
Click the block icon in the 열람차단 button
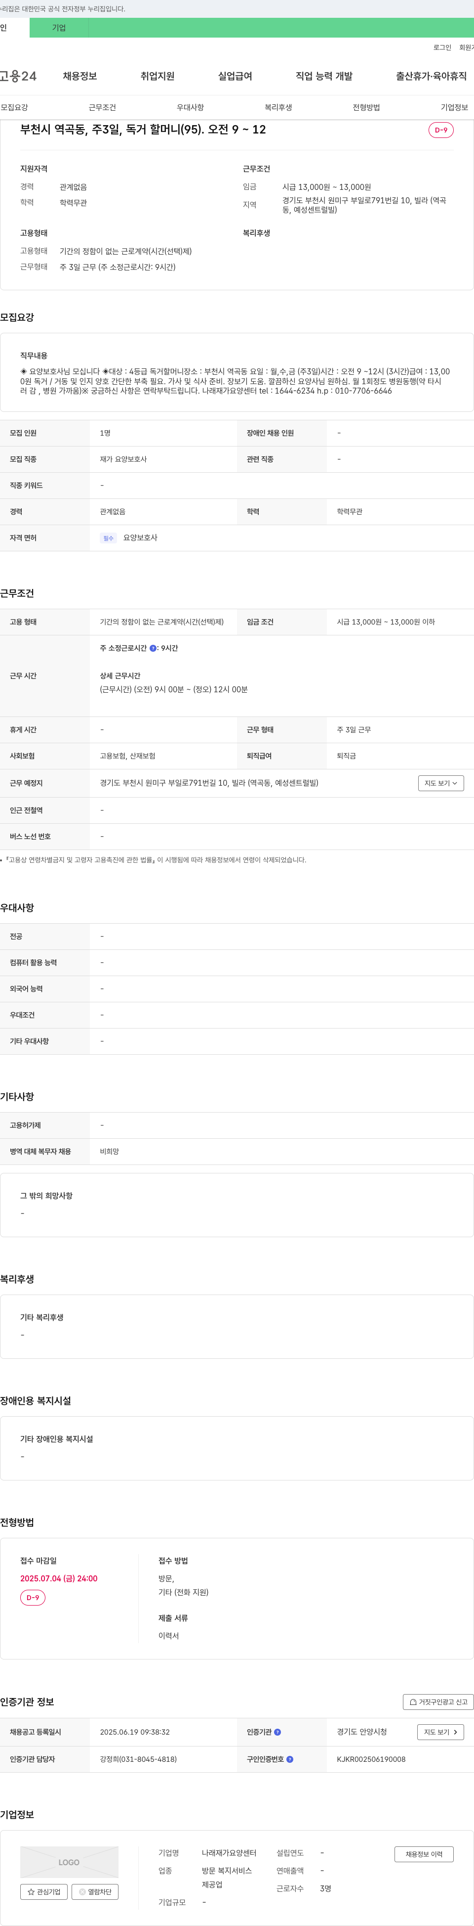click(82, 1891)
